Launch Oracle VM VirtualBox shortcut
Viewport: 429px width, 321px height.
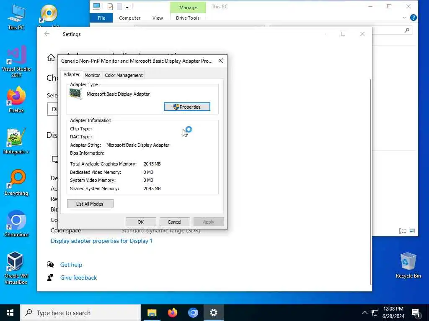16,268
